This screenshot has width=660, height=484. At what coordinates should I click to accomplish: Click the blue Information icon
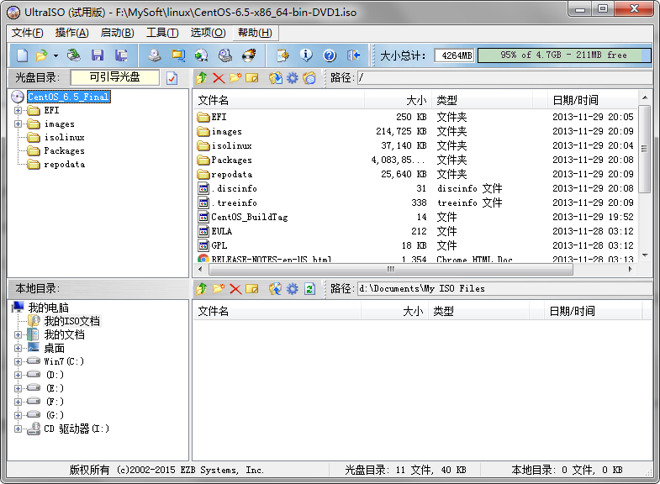coord(306,55)
